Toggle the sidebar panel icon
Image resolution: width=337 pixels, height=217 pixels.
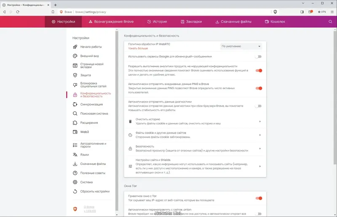[302, 12]
